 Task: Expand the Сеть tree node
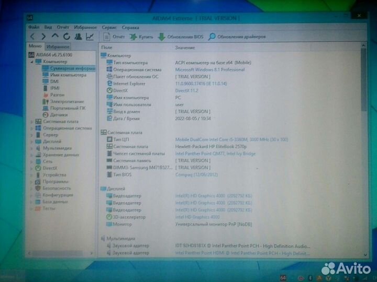tap(31, 161)
